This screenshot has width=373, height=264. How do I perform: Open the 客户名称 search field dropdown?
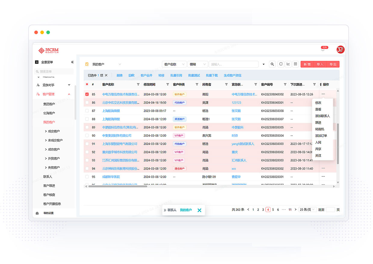174,64
